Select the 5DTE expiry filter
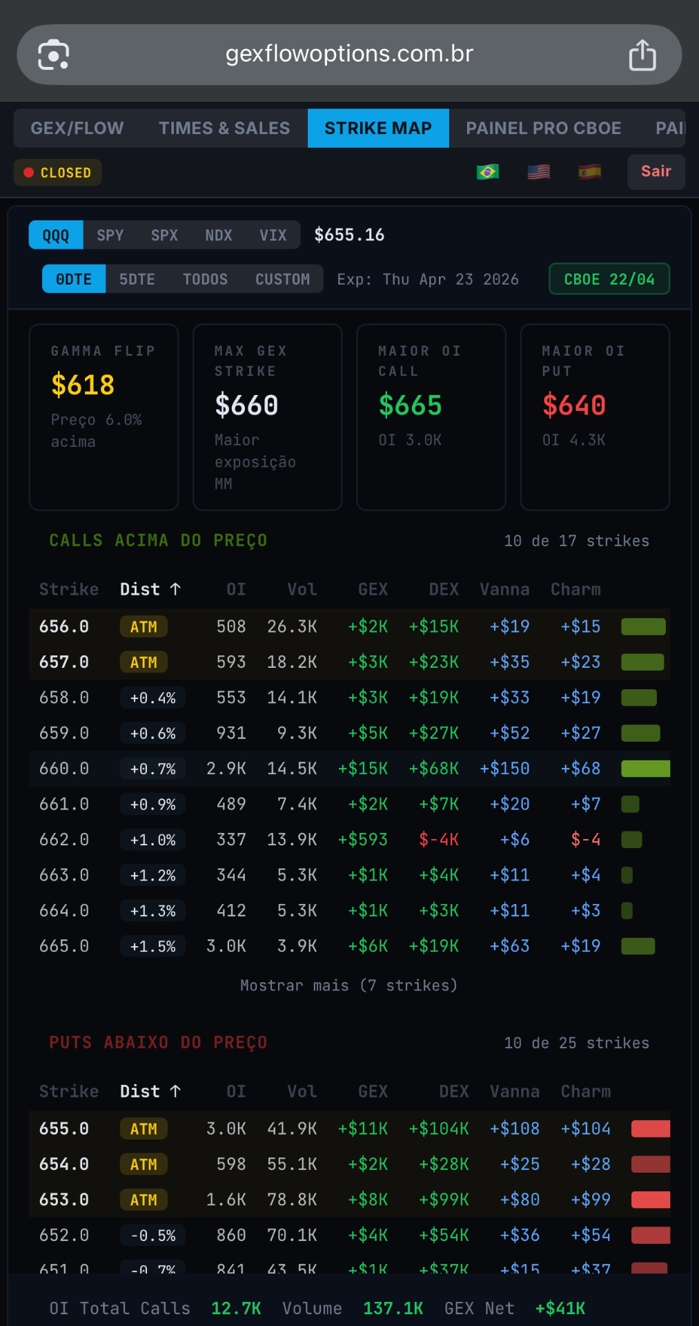This screenshot has height=1326, width=699. click(x=137, y=279)
